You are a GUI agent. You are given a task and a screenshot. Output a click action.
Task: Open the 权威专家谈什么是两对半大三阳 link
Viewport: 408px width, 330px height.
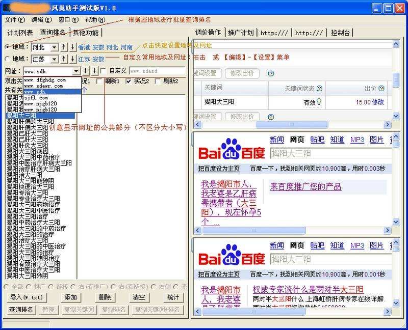308,289
